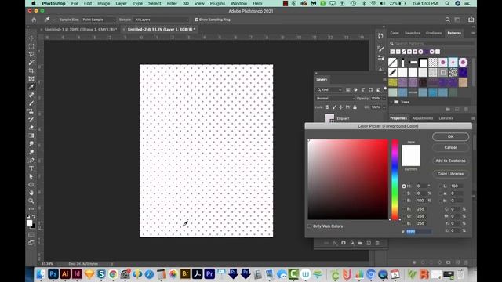The height and width of the screenshot is (282, 502).
Task: Select the Lasso tool in the toolbar
Action: point(31,54)
